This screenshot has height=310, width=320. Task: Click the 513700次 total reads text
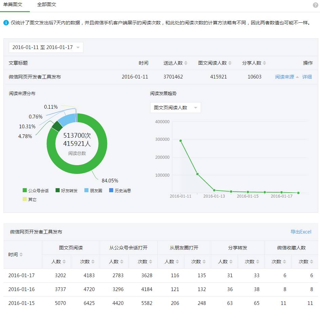(77, 135)
